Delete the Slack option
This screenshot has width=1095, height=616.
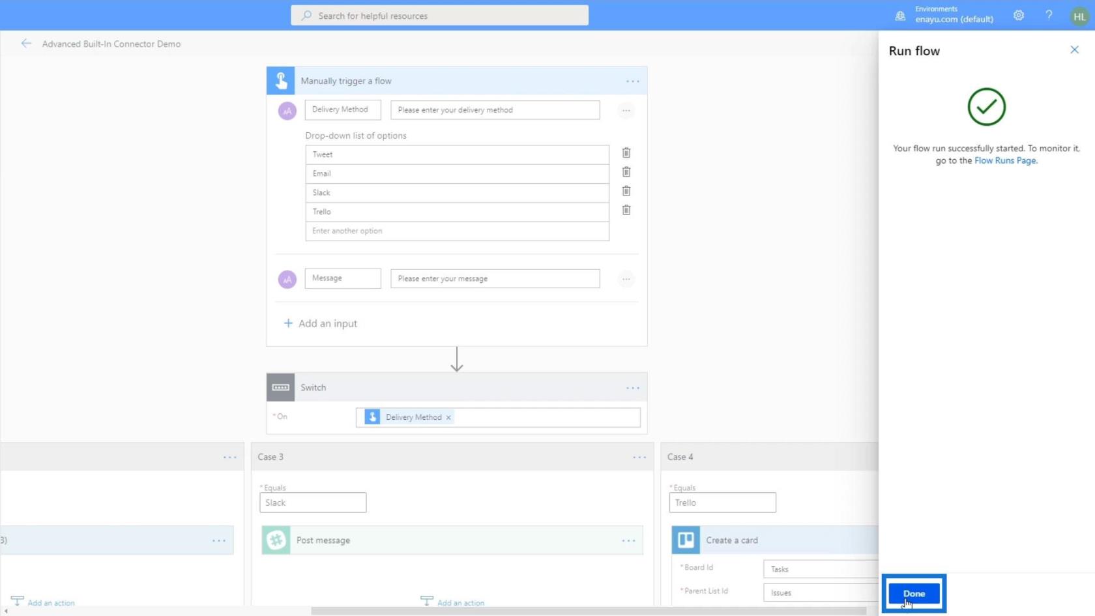point(626,191)
